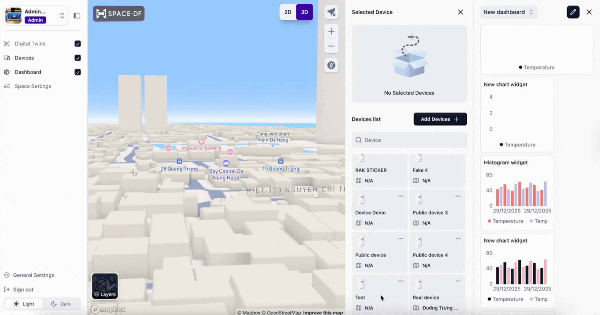Click the location arrow icon on the map
Screen dimensions: 600x315
pos(331,12)
